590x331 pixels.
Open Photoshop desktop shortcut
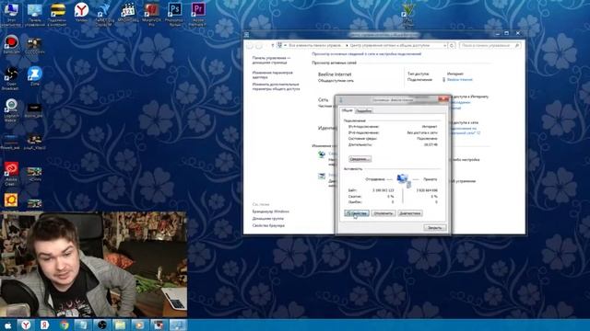click(174, 14)
